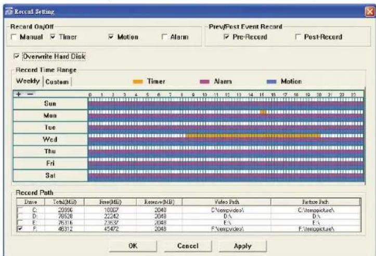Click the OK button
Viewport: 376px width, 256px height.
point(133,246)
